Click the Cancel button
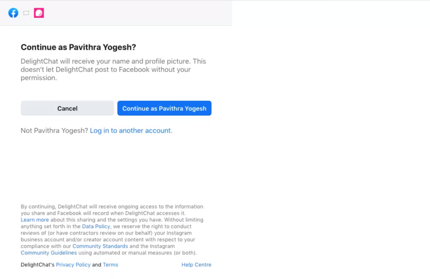This screenshot has height=279, width=430. click(x=67, y=108)
